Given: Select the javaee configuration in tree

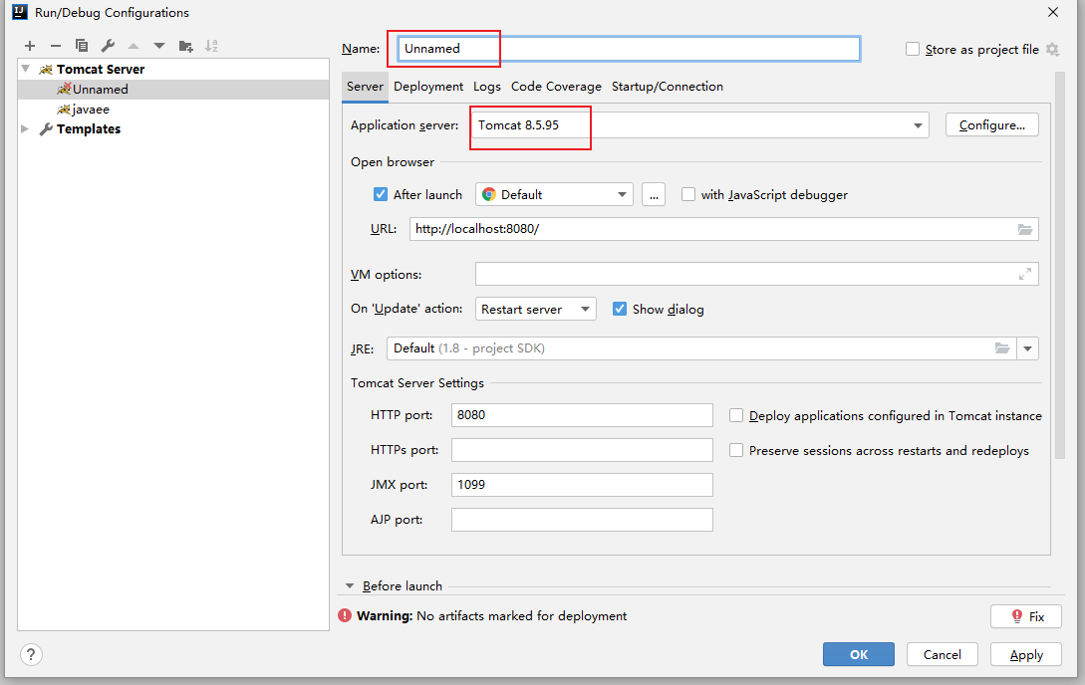Looking at the screenshot, I should click(173, 110).
